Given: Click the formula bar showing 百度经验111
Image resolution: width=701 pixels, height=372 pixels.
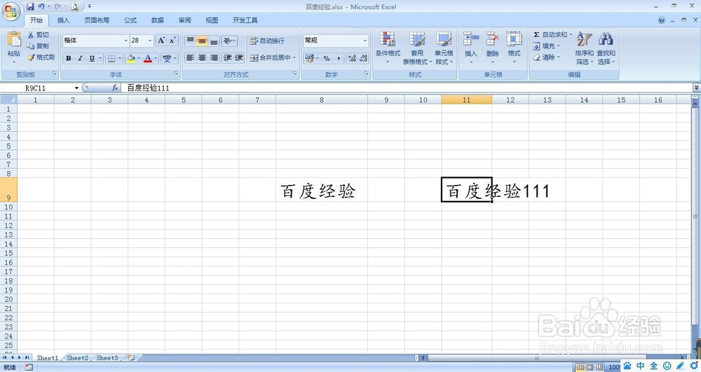Looking at the screenshot, I should (407, 88).
